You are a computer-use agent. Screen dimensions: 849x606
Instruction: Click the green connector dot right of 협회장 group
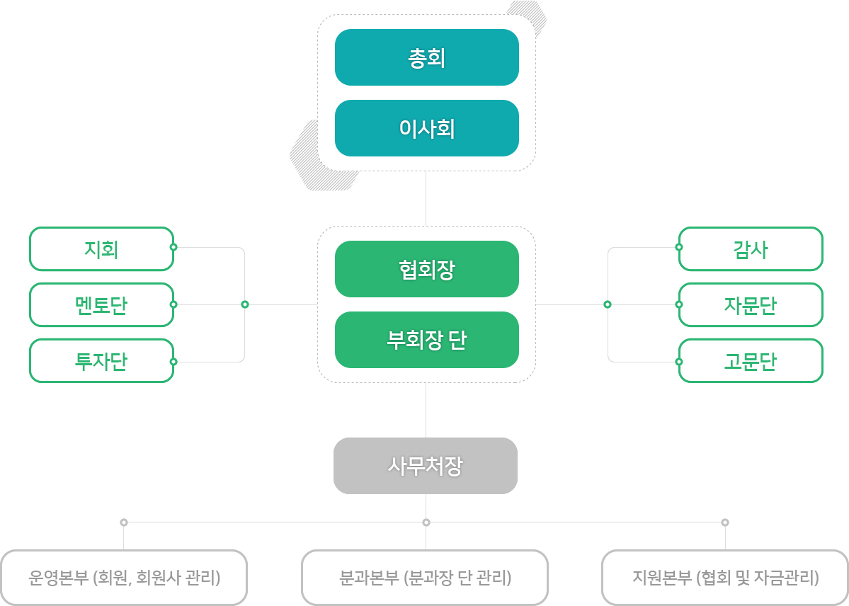(x=608, y=304)
